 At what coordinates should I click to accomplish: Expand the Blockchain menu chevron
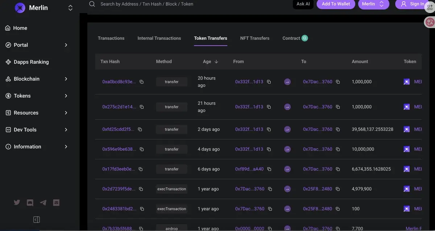[66, 79]
